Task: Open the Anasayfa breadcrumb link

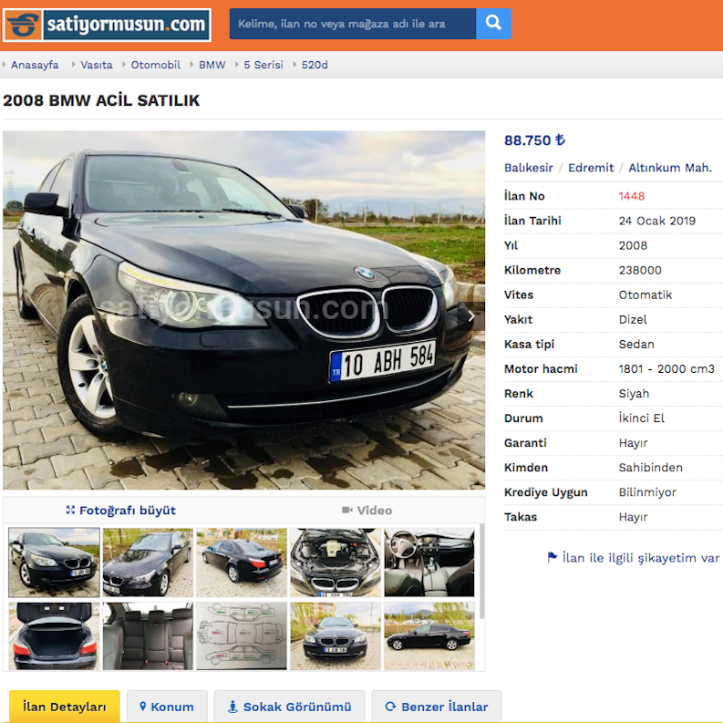Action: point(35,65)
